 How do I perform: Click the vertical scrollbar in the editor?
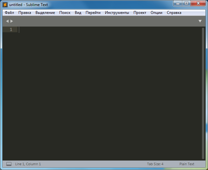[203, 93]
